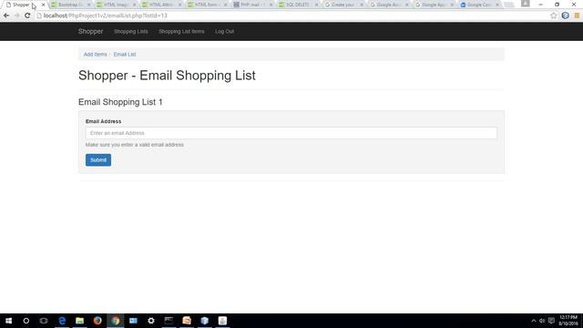The height and width of the screenshot is (328, 583).
Task: Open Task View on the taskbar
Action: [44, 321]
